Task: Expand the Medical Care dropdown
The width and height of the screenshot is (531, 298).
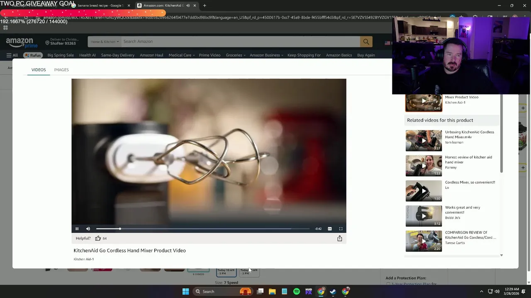Action: [x=181, y=55]
